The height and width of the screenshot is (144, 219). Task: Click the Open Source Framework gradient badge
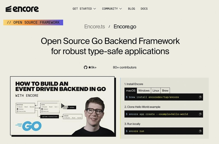[x=33, y=22]
